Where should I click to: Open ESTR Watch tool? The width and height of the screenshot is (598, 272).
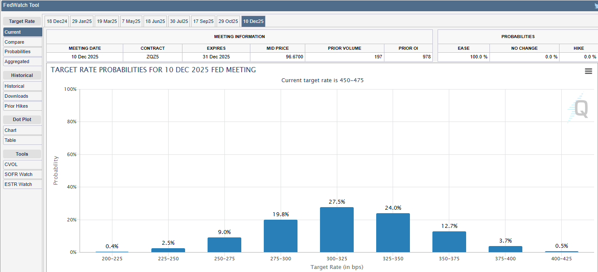[x=22, y=184]
